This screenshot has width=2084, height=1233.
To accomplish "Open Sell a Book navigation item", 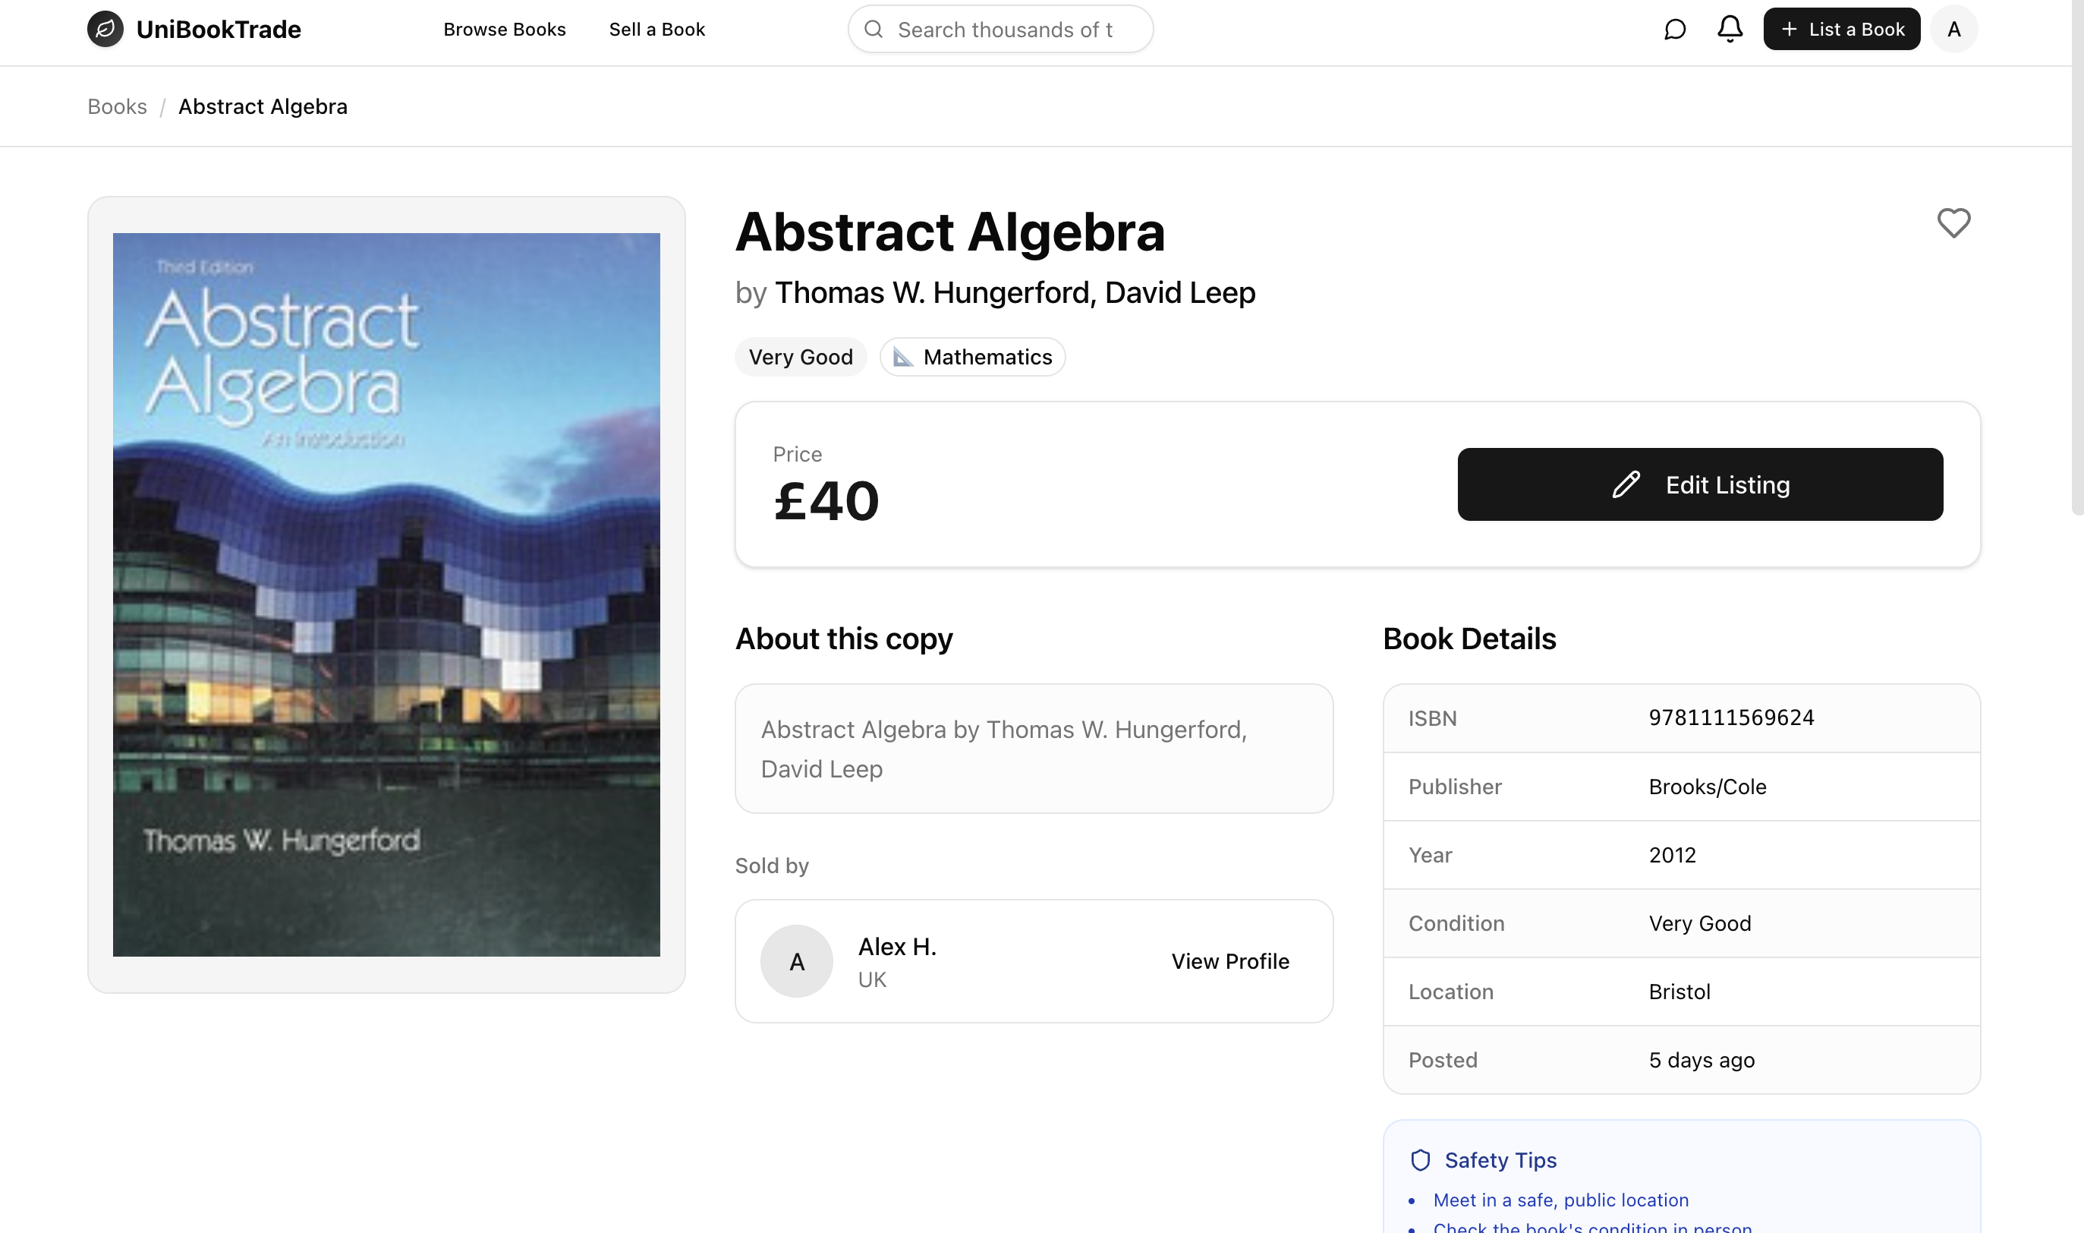I will pyautogui.click(x=656, y=29).
